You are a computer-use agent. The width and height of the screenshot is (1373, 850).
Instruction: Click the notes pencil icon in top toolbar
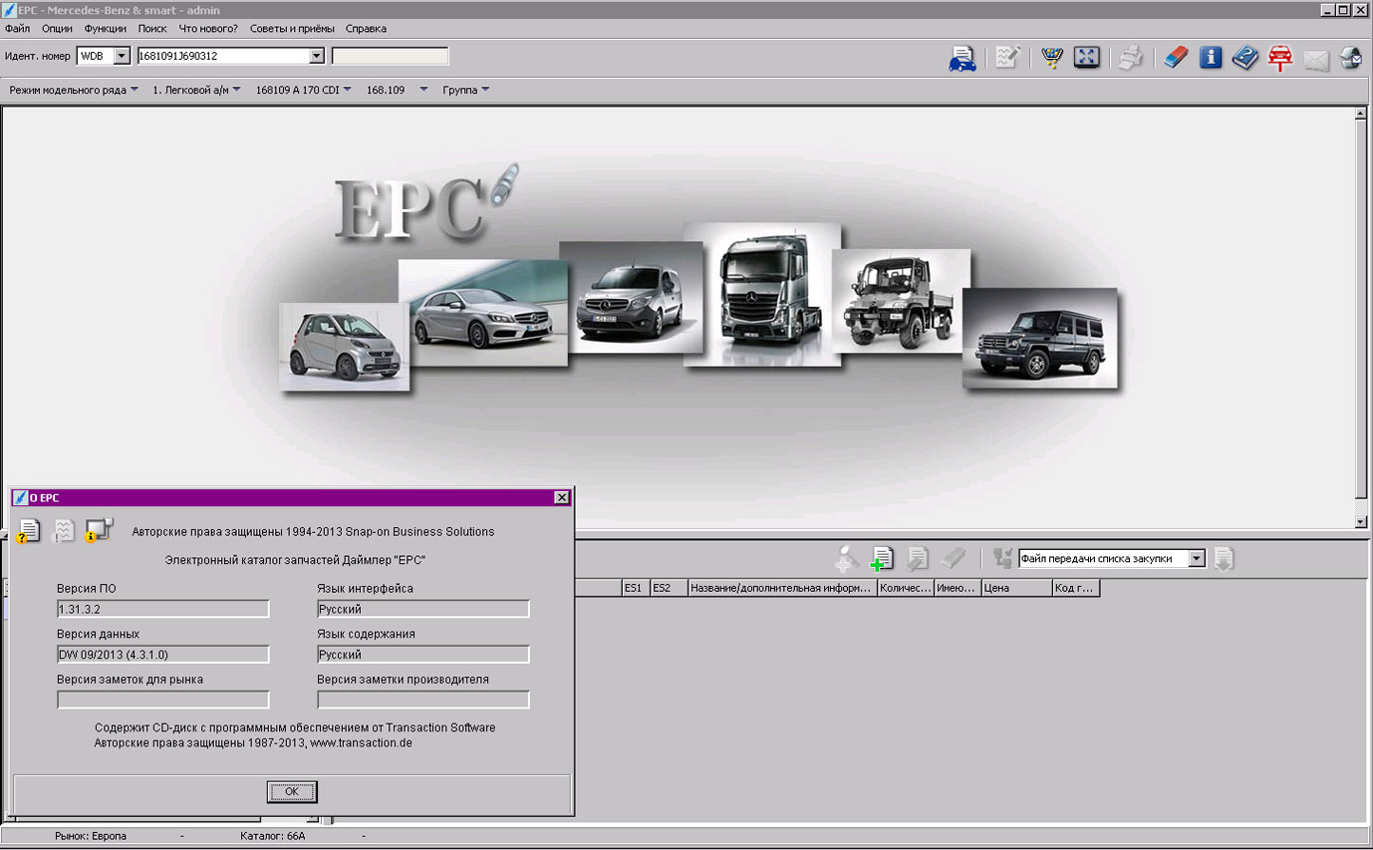click(x=1007, y=58)
